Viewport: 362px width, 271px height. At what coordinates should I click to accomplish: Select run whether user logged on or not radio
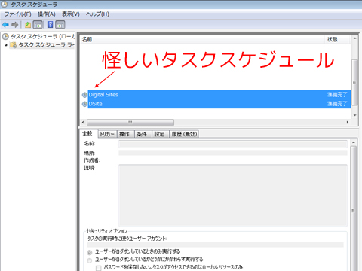(90, 260)
